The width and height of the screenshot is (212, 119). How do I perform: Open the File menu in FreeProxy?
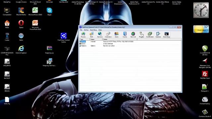click(81, 30)
